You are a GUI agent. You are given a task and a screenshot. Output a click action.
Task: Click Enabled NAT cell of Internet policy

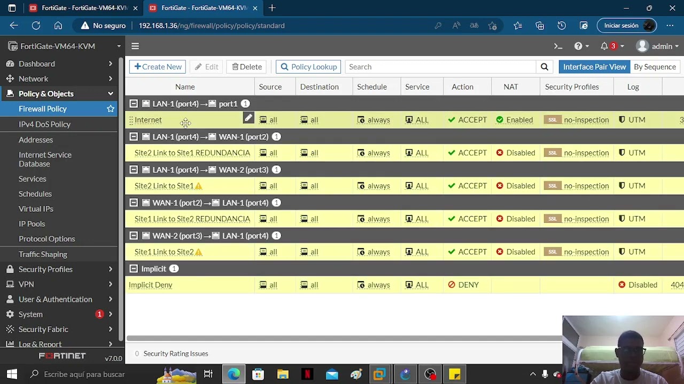(x=514, y=120)
